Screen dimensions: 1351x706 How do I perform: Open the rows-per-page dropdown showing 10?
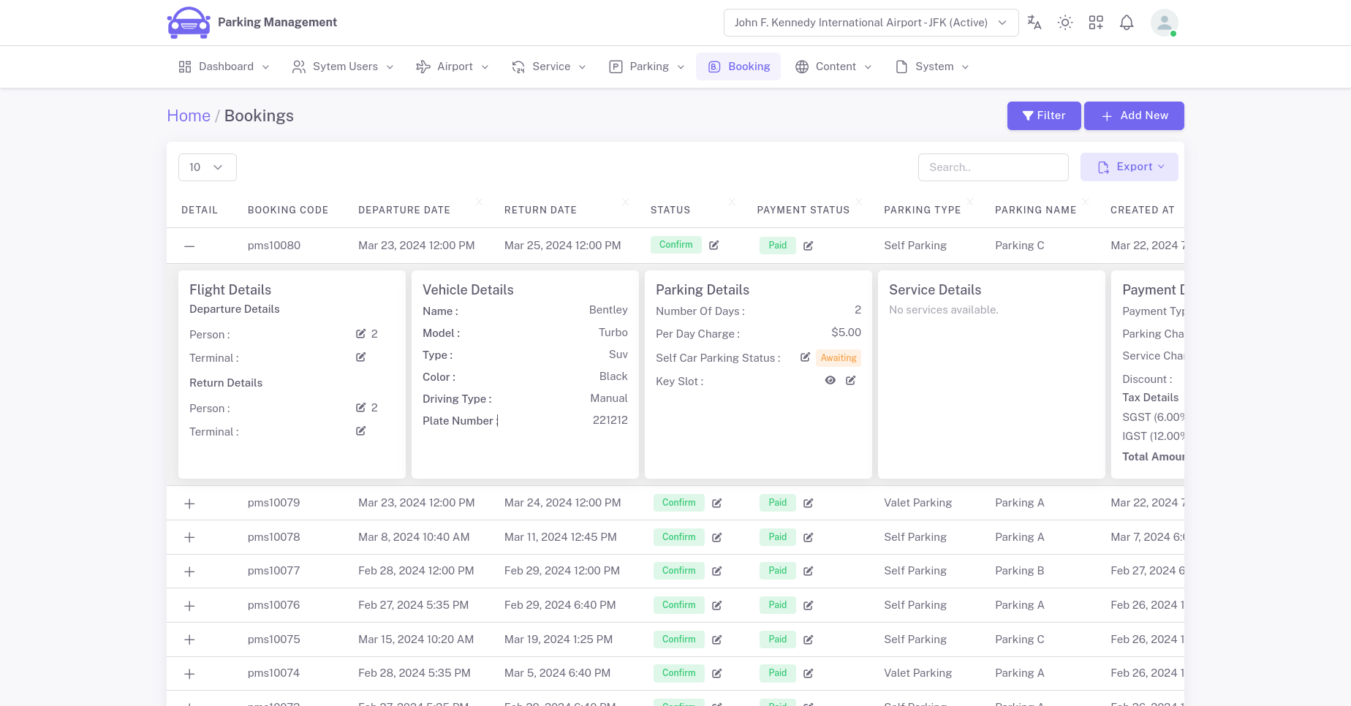click(207, 167)
